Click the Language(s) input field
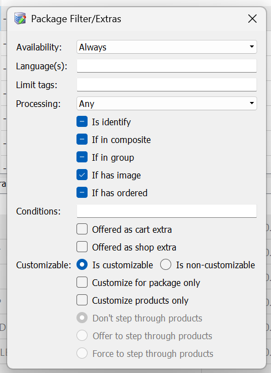 (167, 66)
